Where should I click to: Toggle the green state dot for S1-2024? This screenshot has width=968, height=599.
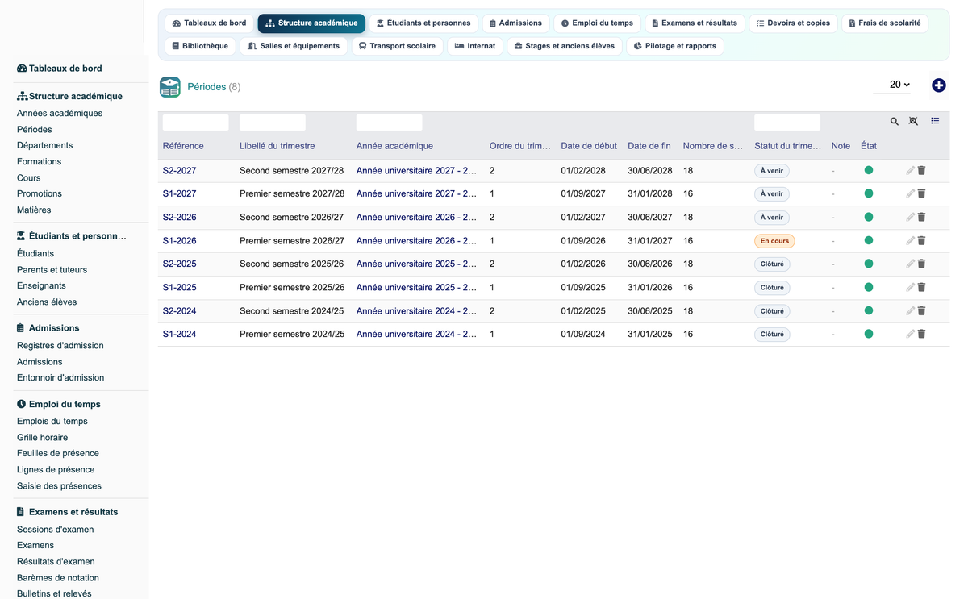(x=869, y=334)
